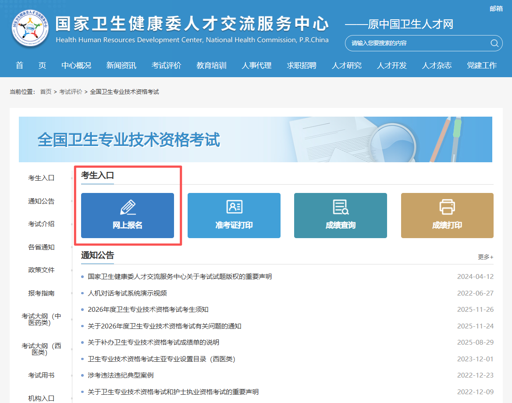Click 更多+ beside 通知公告
Image resolution: width=512 pixels, height=403 pixels.
tap(485, 257)
